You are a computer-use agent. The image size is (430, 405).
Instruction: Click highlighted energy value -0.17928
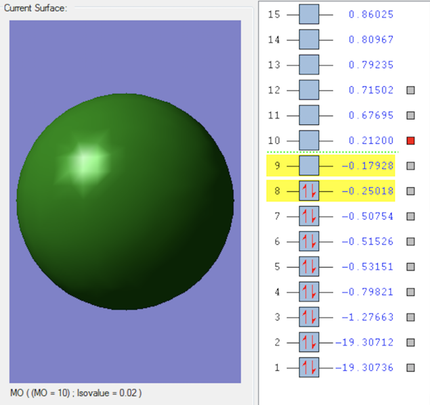[368, 166]
